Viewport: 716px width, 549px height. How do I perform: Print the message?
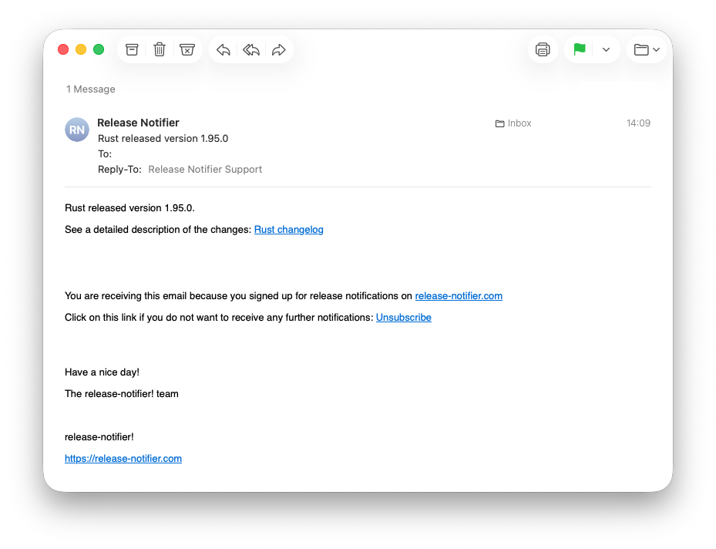pos(543,49)
